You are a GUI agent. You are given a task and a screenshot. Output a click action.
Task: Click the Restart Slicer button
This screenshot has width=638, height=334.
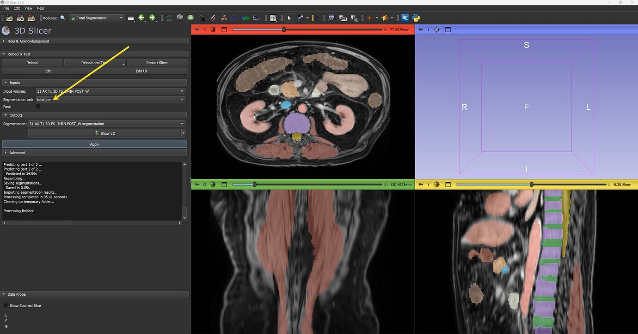[x=157, y=62]
